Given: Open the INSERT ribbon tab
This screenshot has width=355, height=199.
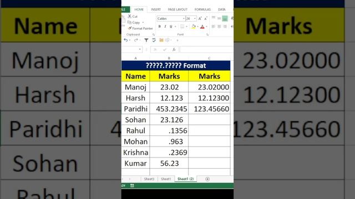Looking at the screenshot, I should 156,9.
